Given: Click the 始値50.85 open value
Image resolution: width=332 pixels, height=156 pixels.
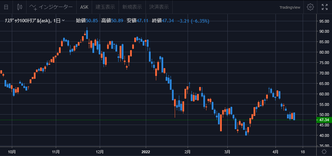Looking at the screenshot, I should pyautogui.click(x=87, y=21).
